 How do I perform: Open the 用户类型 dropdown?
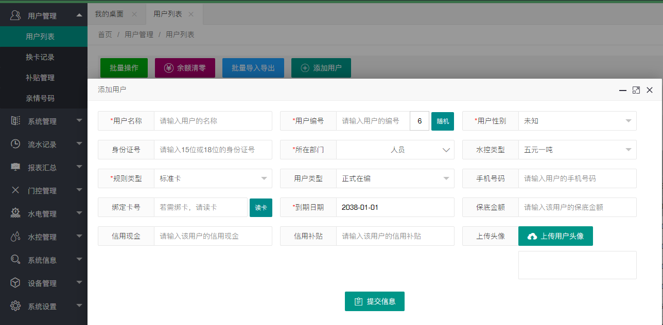click(x=395, y=178)
